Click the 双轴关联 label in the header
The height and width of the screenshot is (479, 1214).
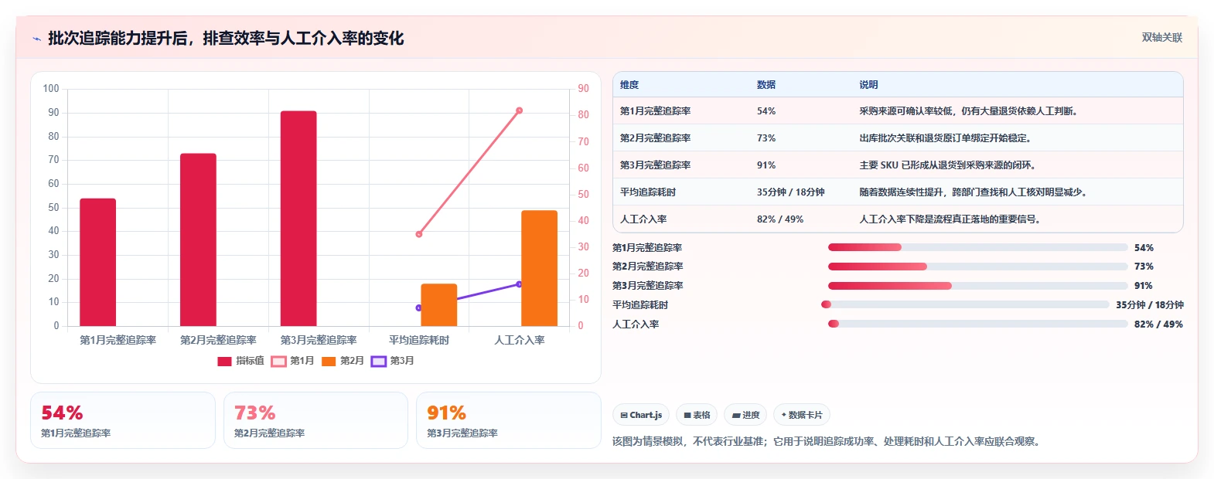[1161, 37]
